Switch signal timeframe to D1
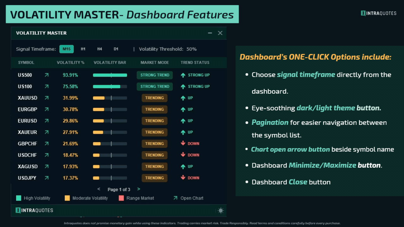404x227 pixels. (x=116, y=49)
